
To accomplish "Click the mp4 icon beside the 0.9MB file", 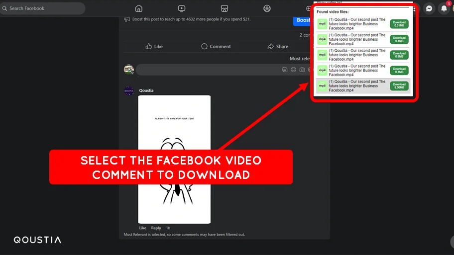I will pyautogui.click(x=322, y=55).
